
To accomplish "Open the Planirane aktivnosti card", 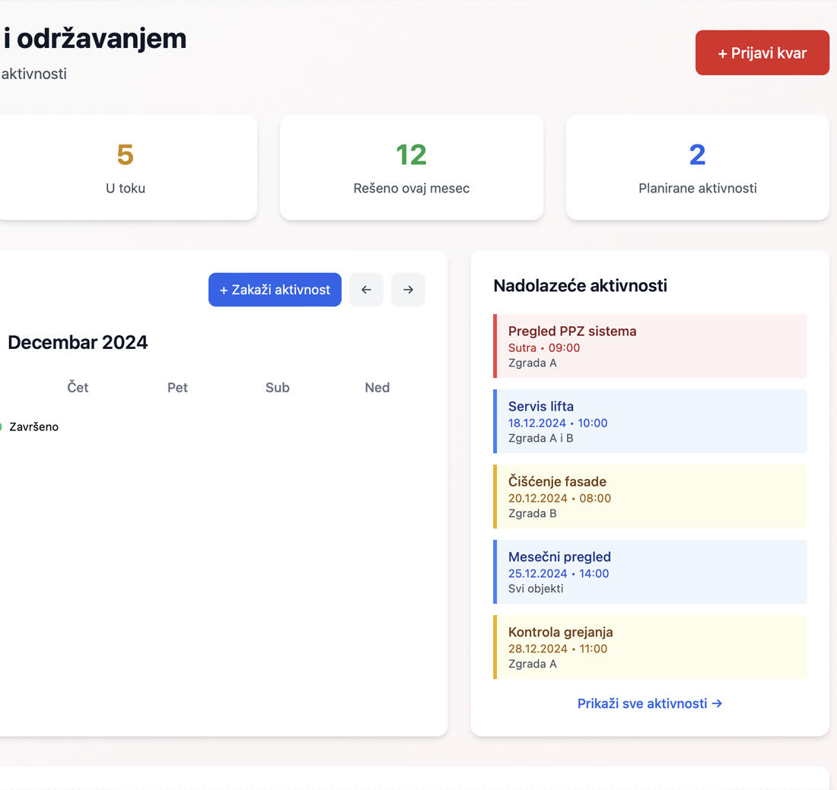I will [697, 167].
